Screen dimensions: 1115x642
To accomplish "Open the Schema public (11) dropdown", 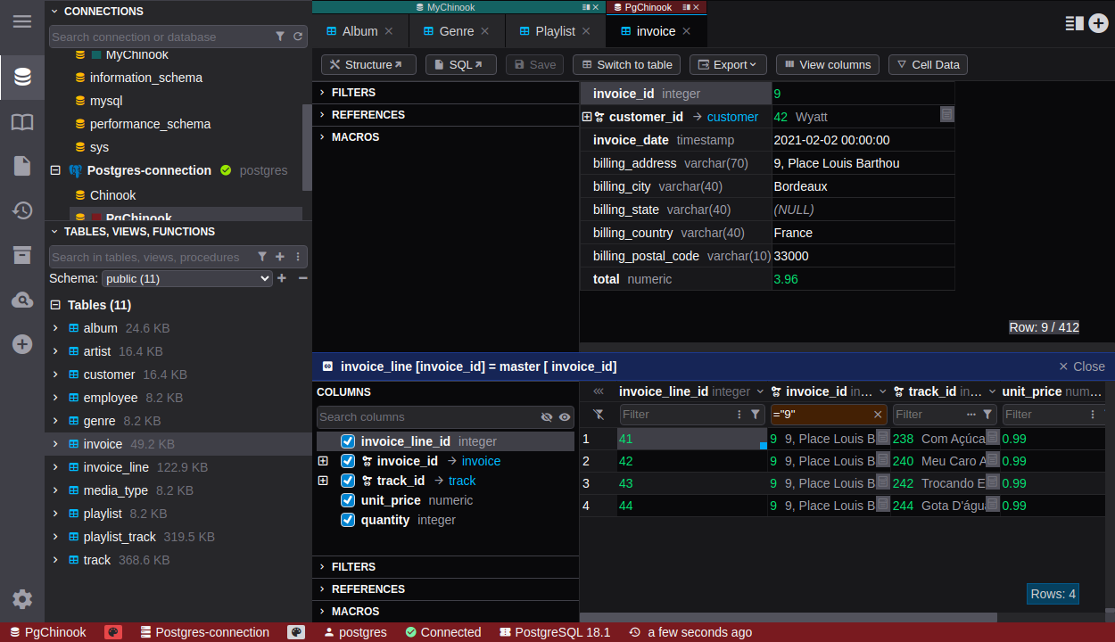I will 186,279.
